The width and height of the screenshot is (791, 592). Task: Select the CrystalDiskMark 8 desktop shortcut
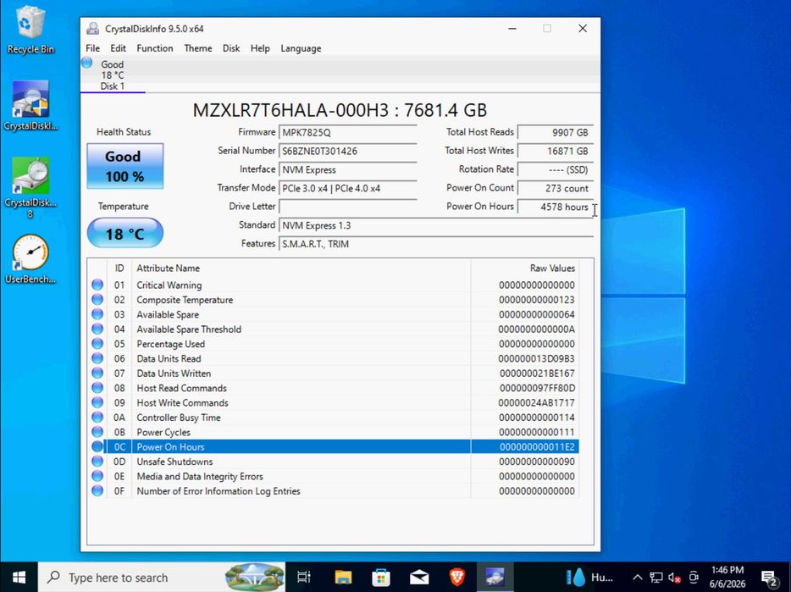(30, 188)
